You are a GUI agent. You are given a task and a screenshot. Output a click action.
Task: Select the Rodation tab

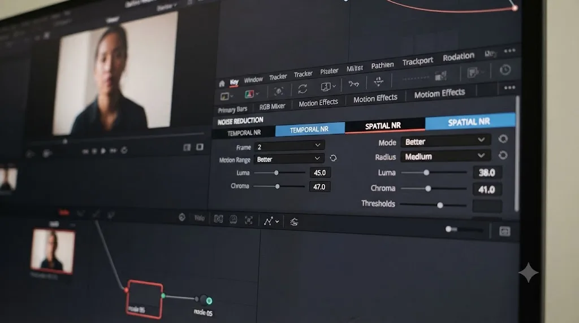click(x=458, y=57)
